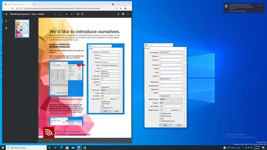Focus the Domain field
The image size is (267, 150).
[x=171, y=69]
